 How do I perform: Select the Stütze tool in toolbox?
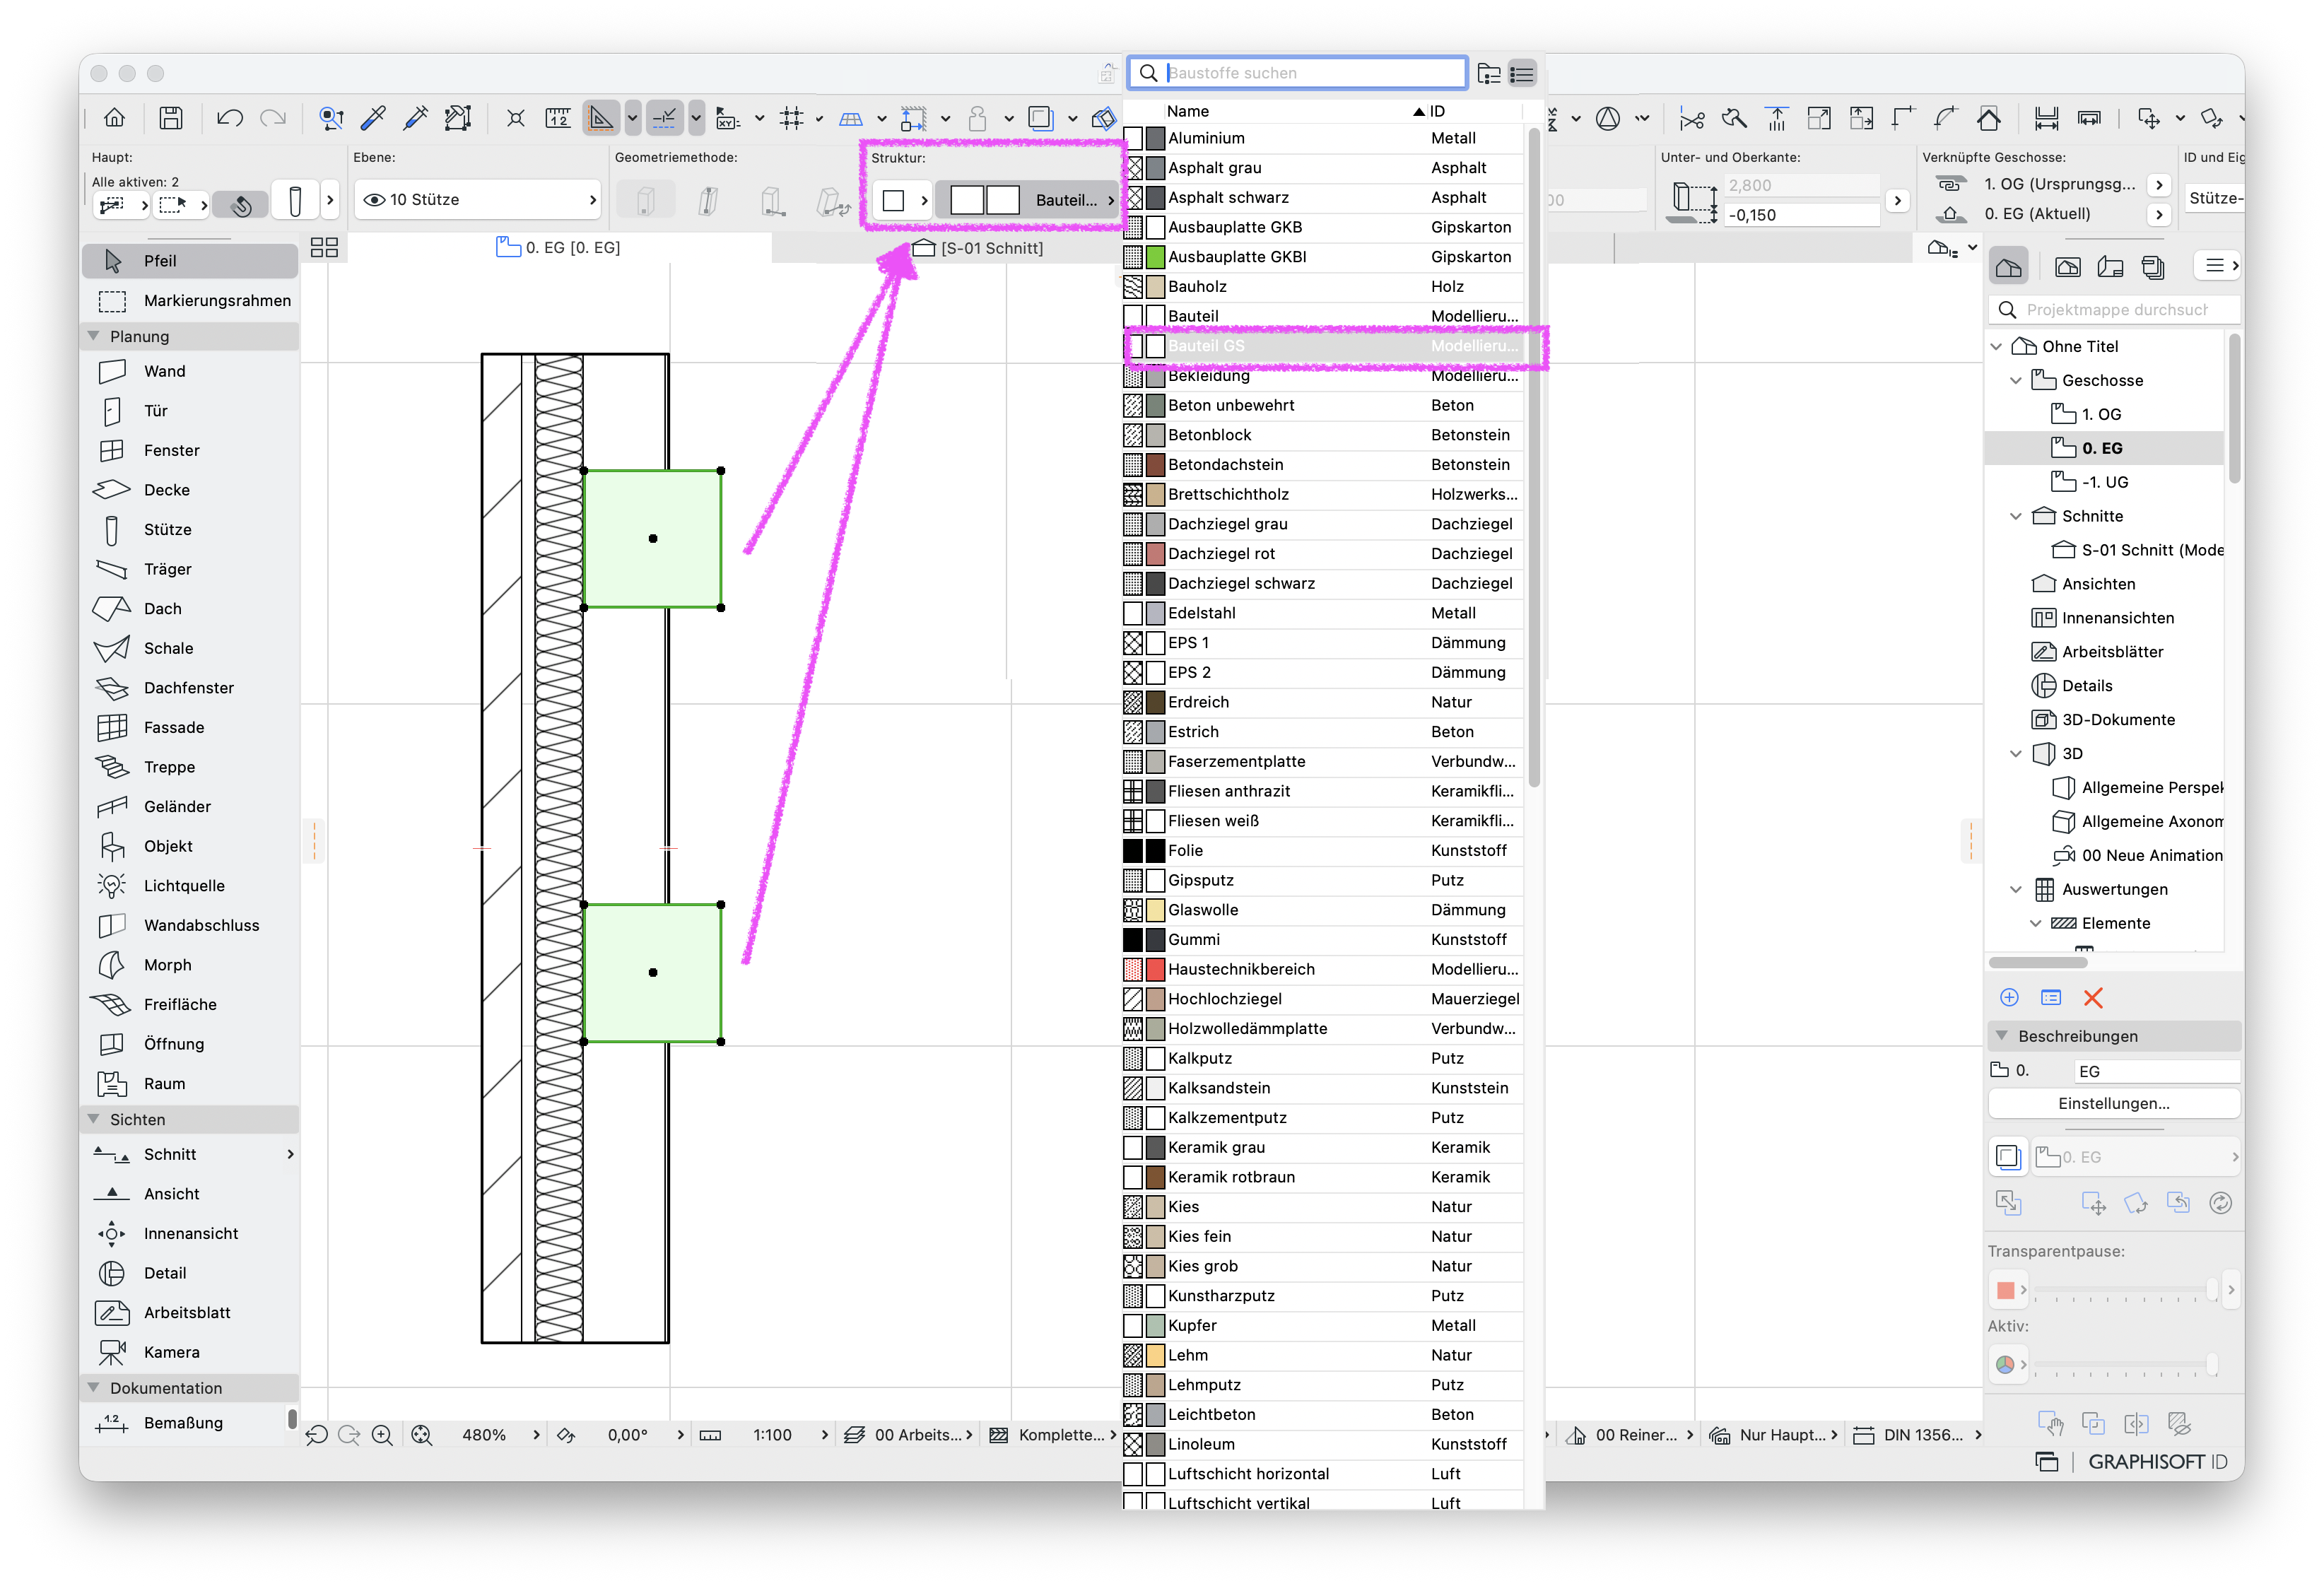point(190,530)
